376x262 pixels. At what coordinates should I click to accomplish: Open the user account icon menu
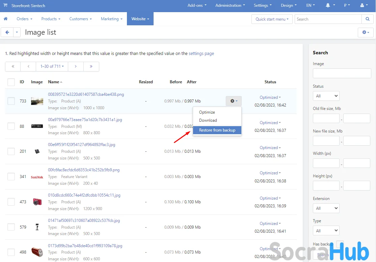point(364,6)
